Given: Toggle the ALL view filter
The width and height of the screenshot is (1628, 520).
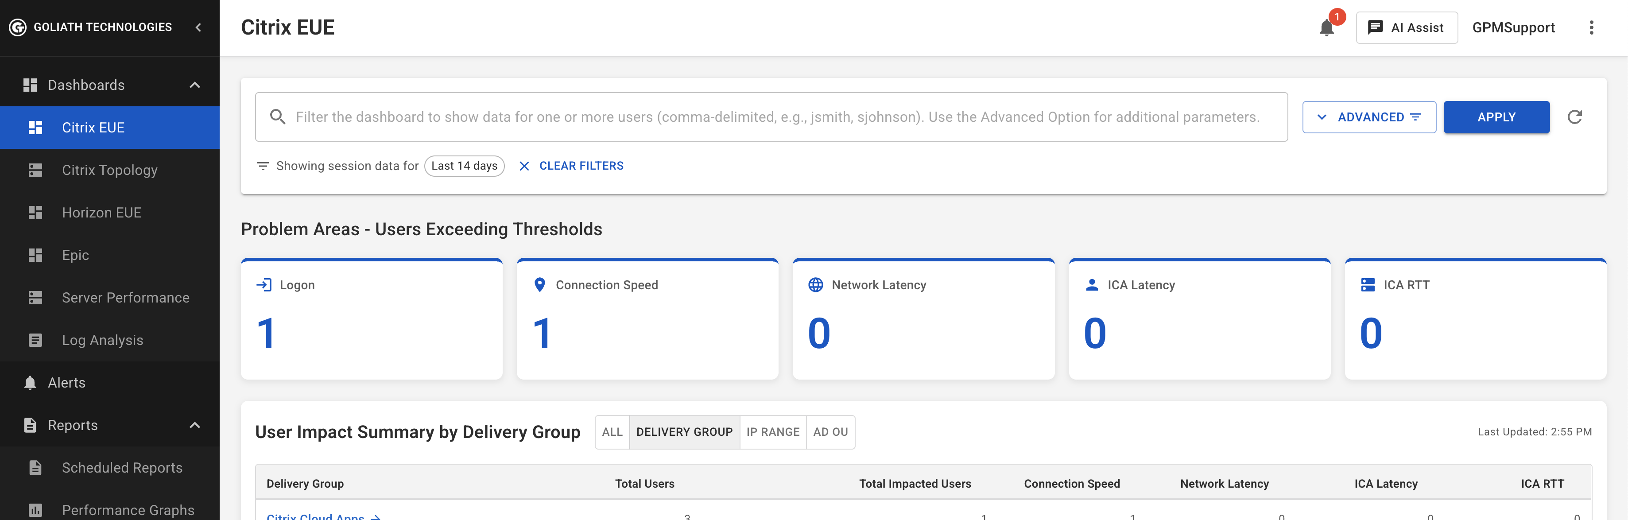Looking at the screenshot, I should coord(612,432).
